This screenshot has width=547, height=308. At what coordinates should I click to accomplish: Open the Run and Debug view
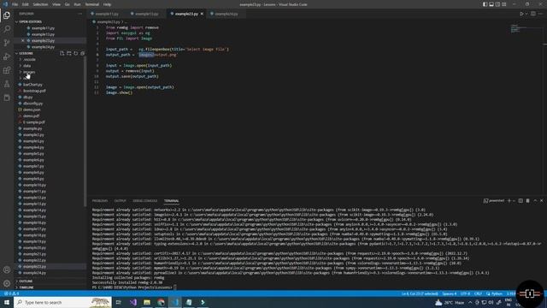click(7, 56)
